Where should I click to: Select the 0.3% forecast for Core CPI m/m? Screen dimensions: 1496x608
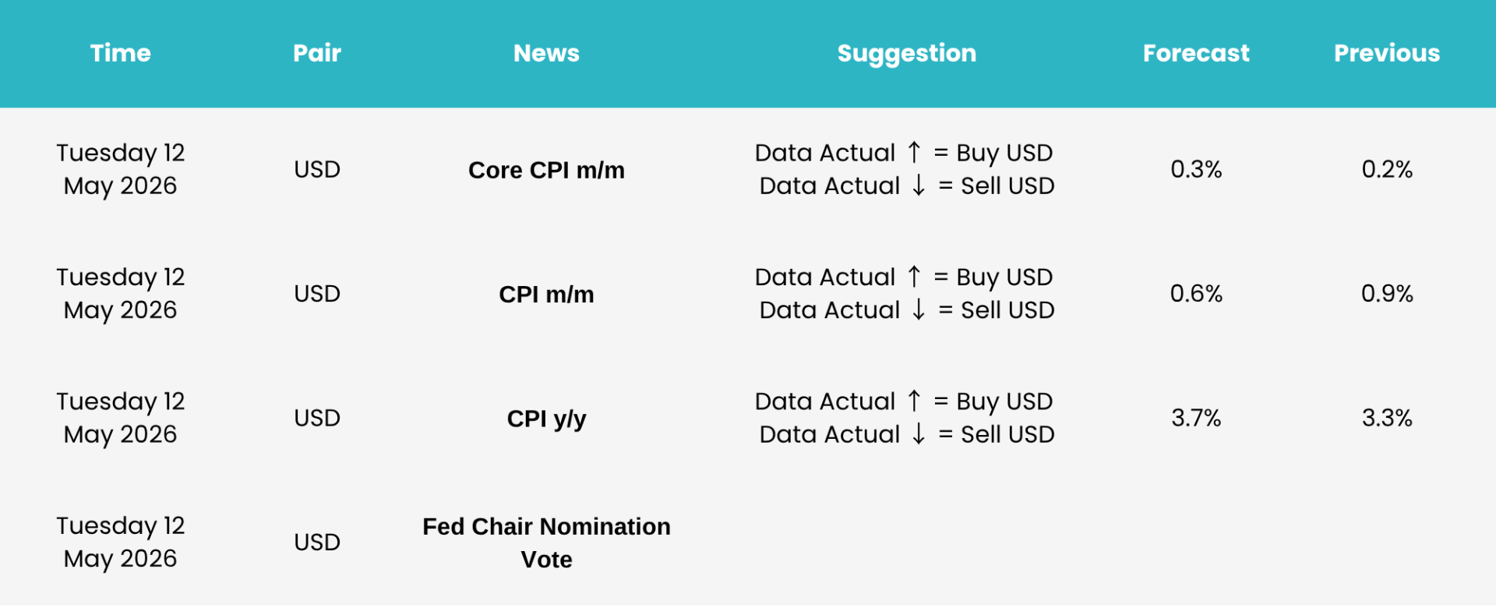click(x=1196, y=169)
